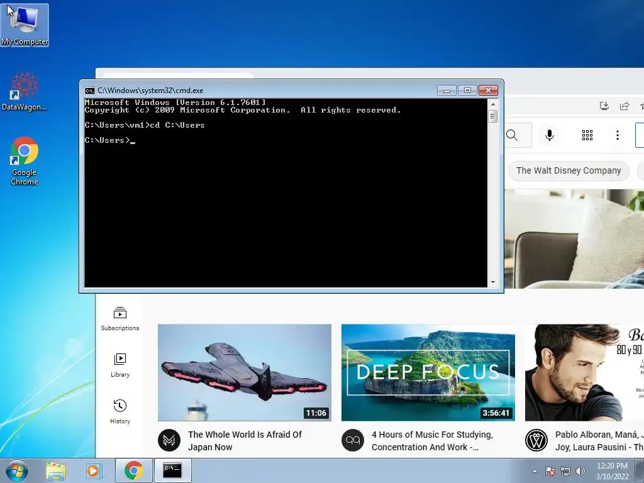Switch to Chrome in taskbar
The height and width of the screenshot is (483, 644).
(133, 470)
